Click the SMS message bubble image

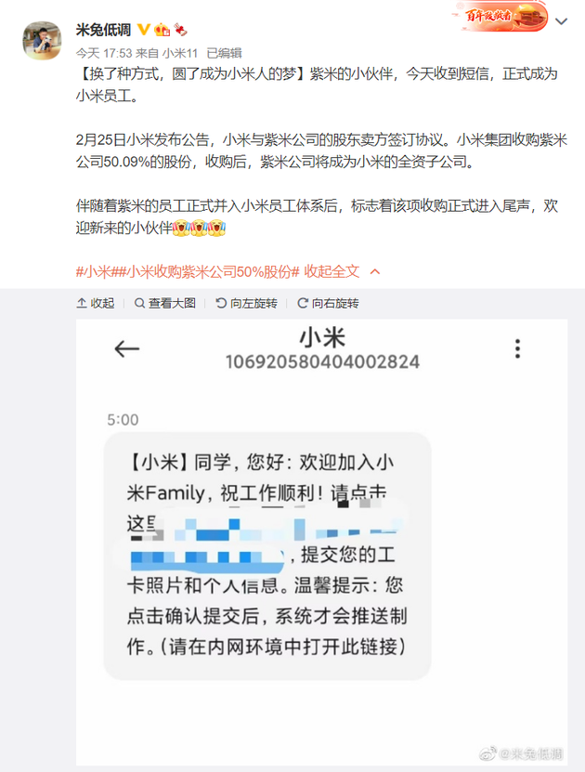[x=267, y=556]
